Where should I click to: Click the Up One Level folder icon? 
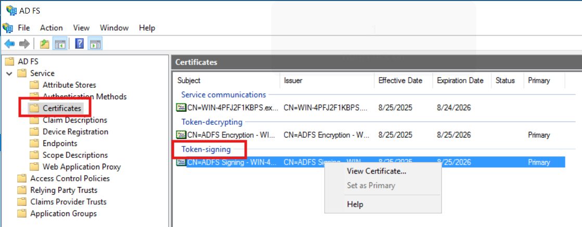45,44
